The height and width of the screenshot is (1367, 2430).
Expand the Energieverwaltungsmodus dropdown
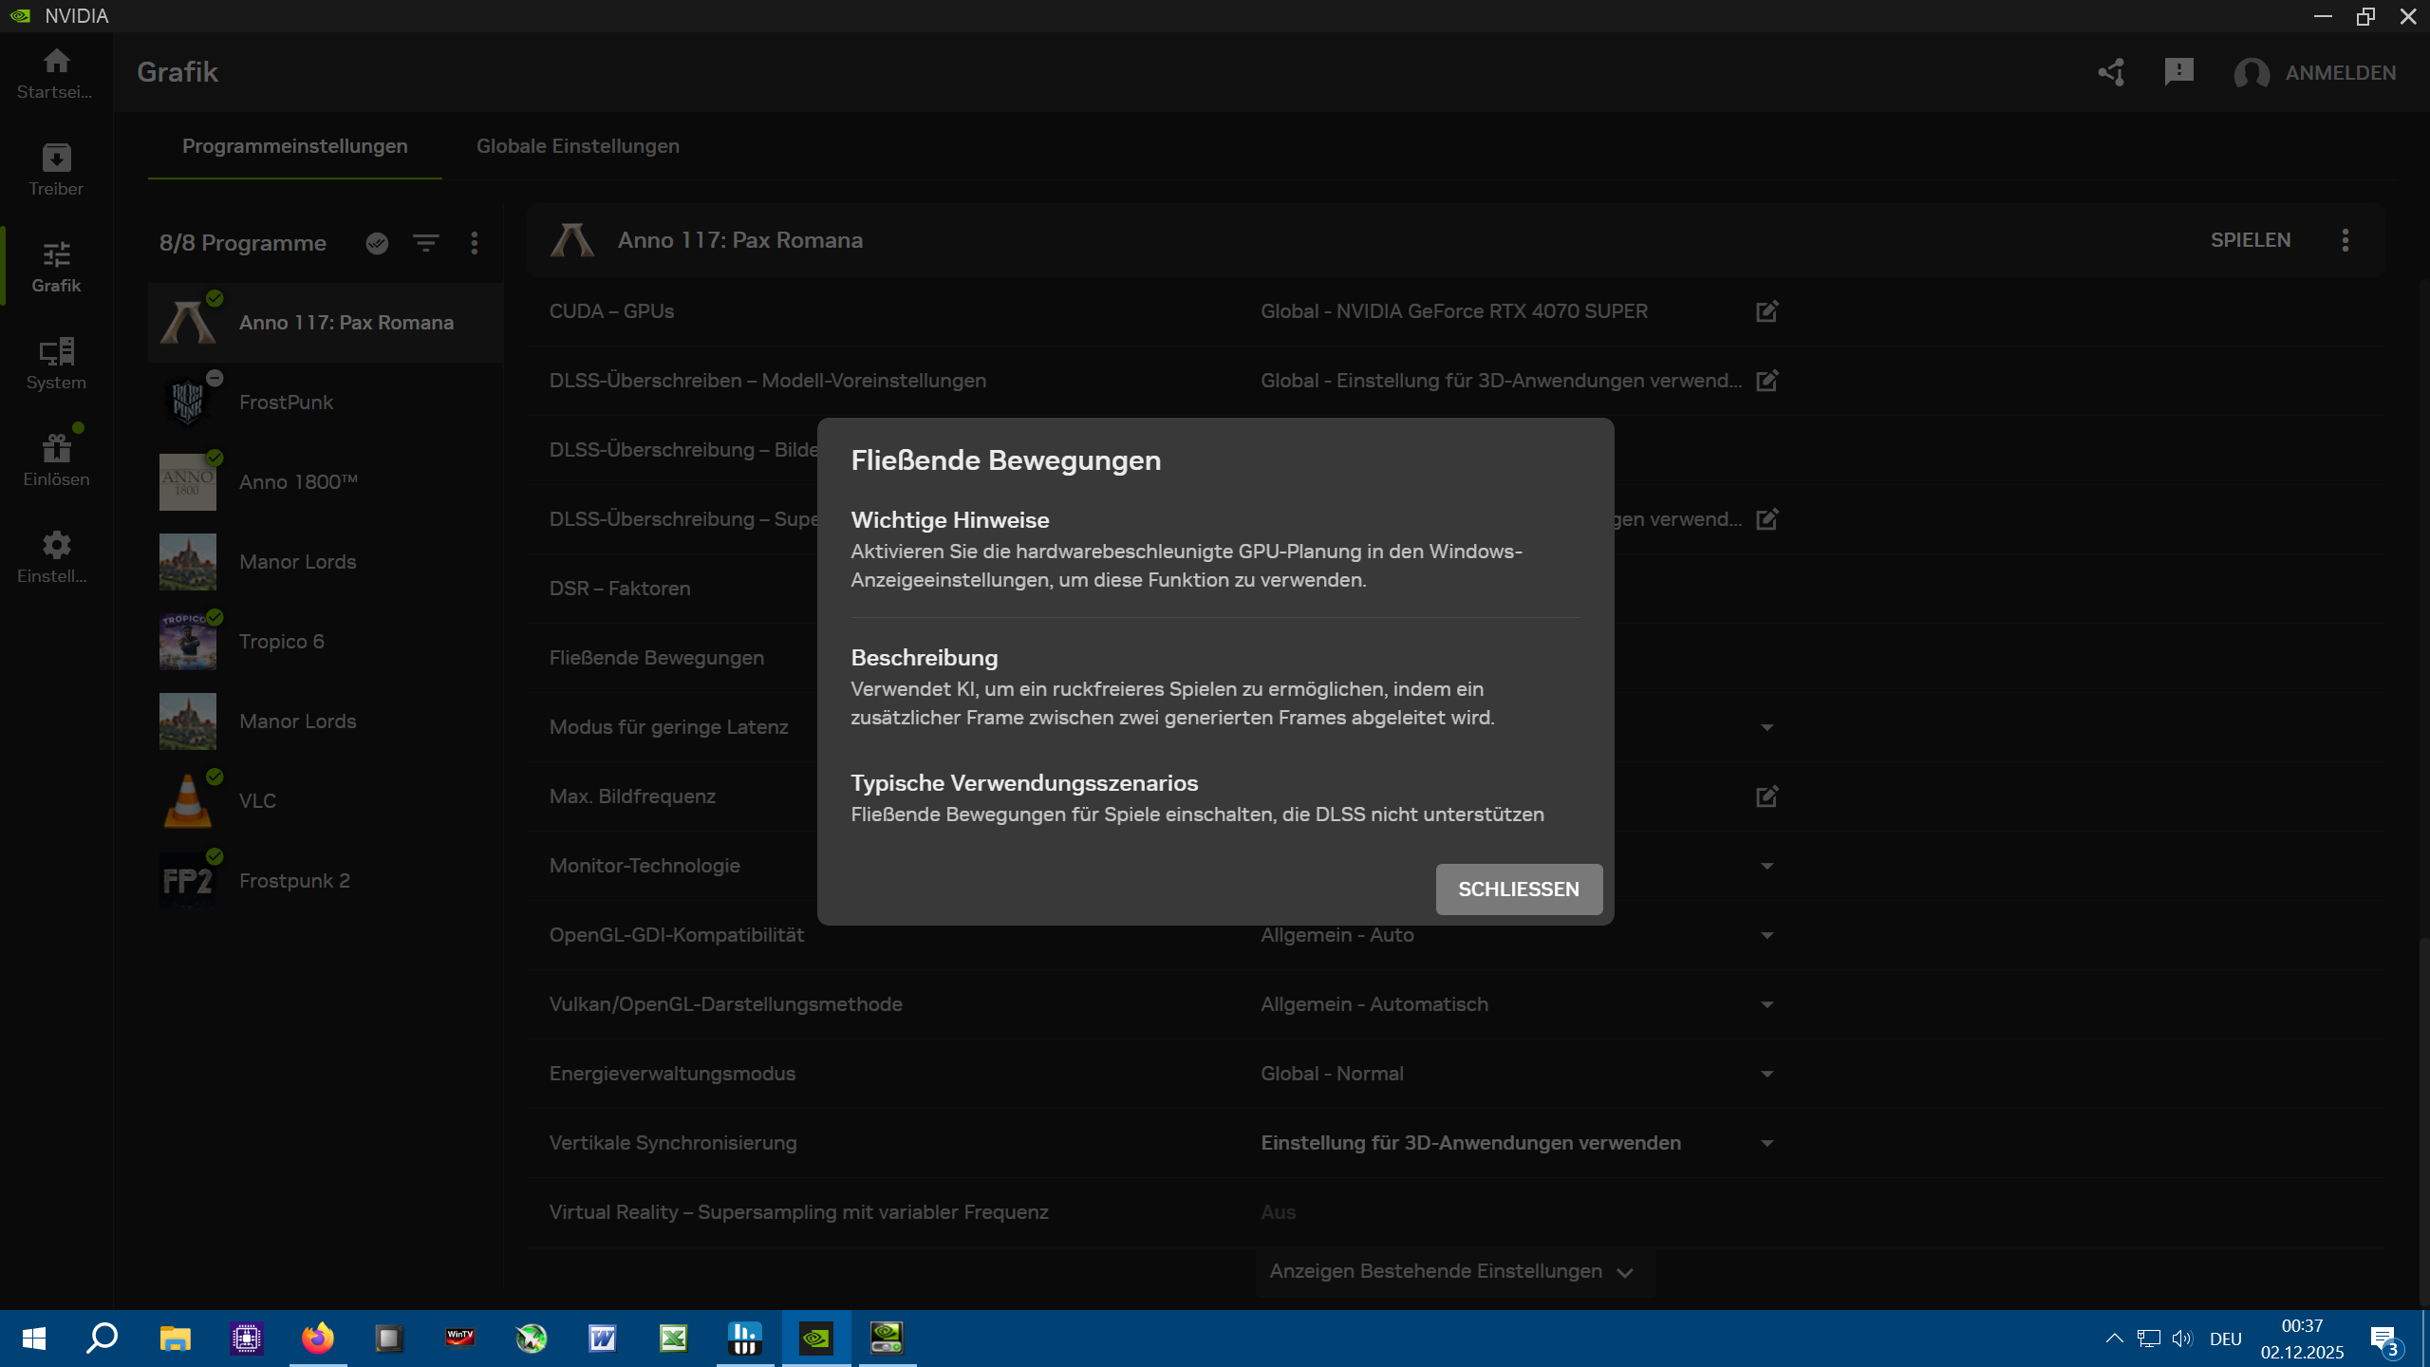point(1766,1074)
